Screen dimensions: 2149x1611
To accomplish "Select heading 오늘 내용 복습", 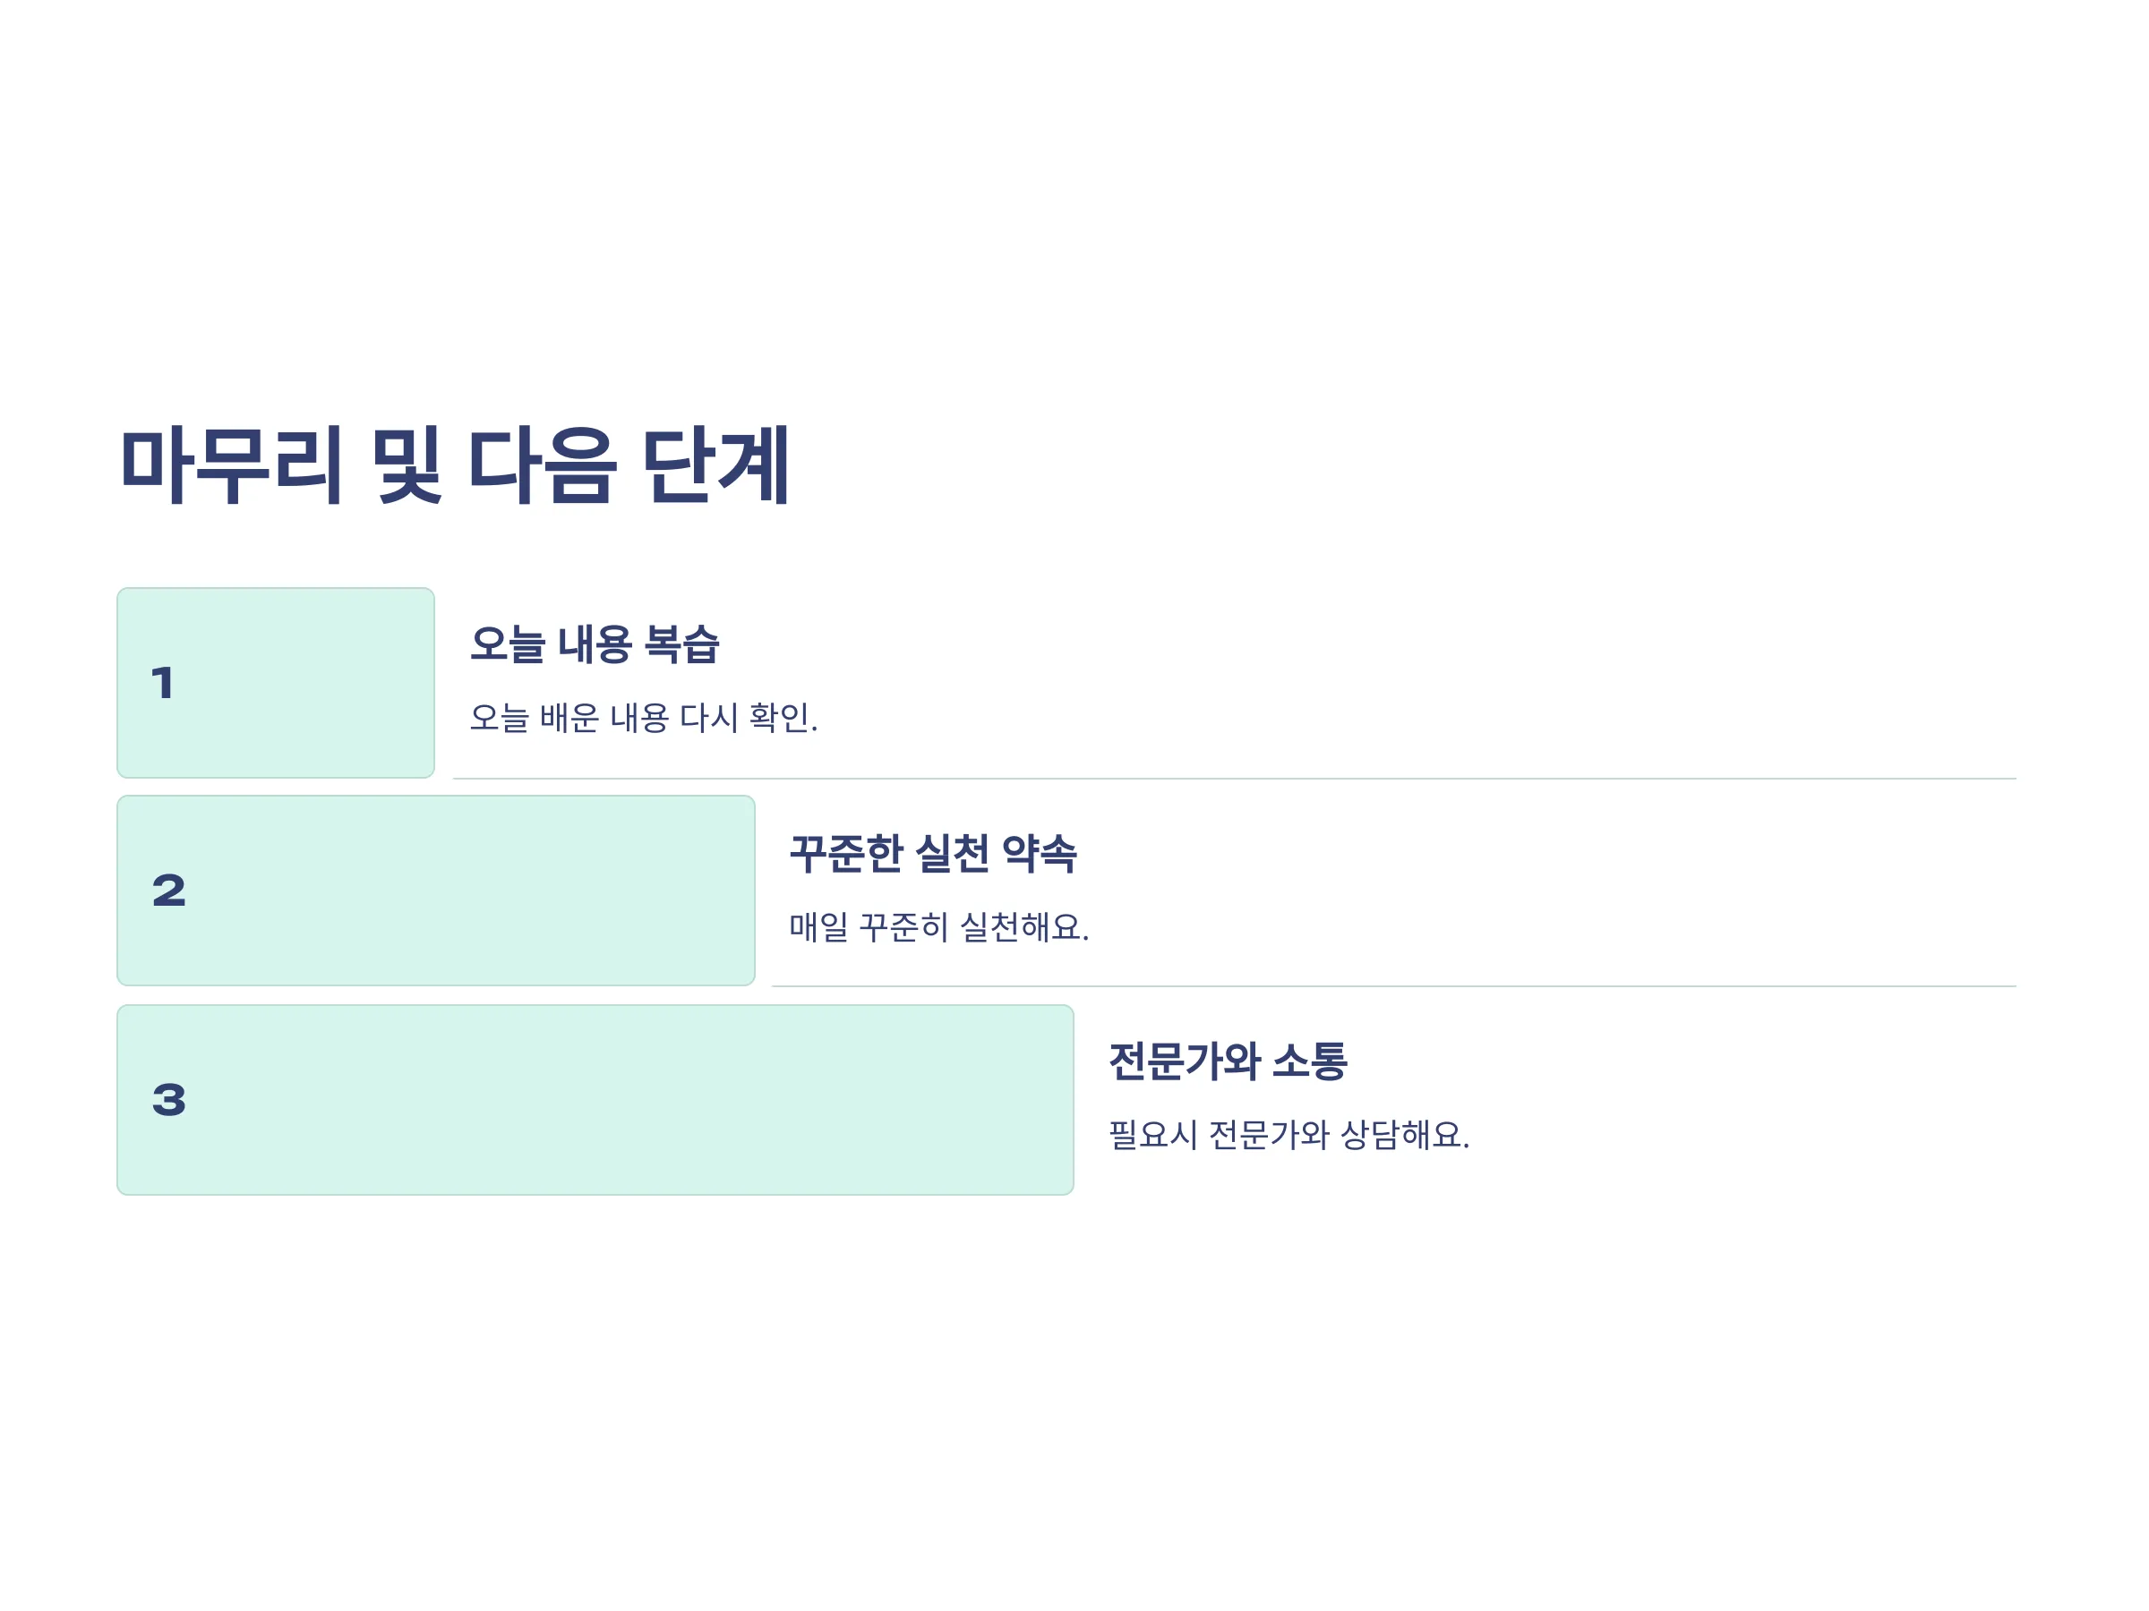I will click(595, 644).
